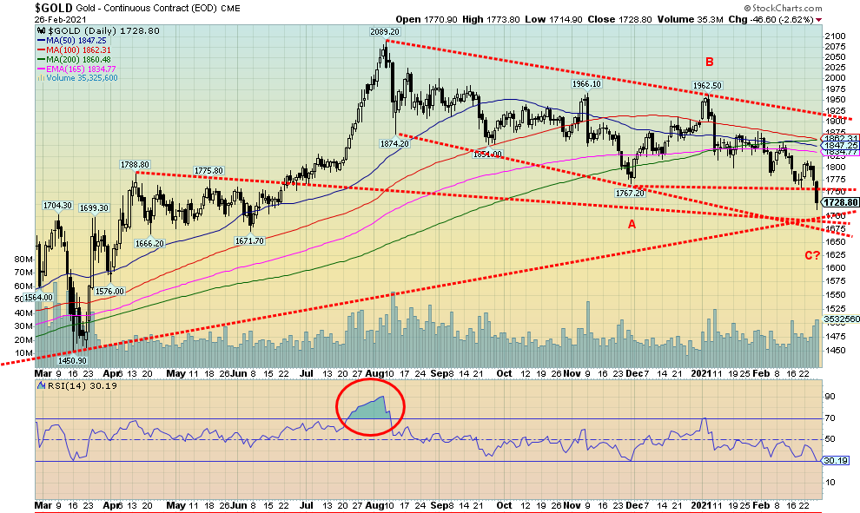Click the blue MA(50) legend line marker
The image size is (860, 513).
pyautogui.click(x=41, y=41)
